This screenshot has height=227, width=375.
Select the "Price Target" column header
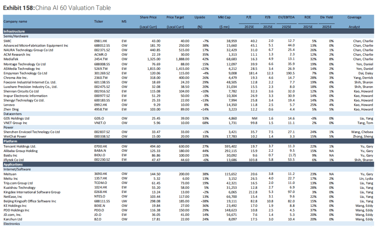pos(175,17)
